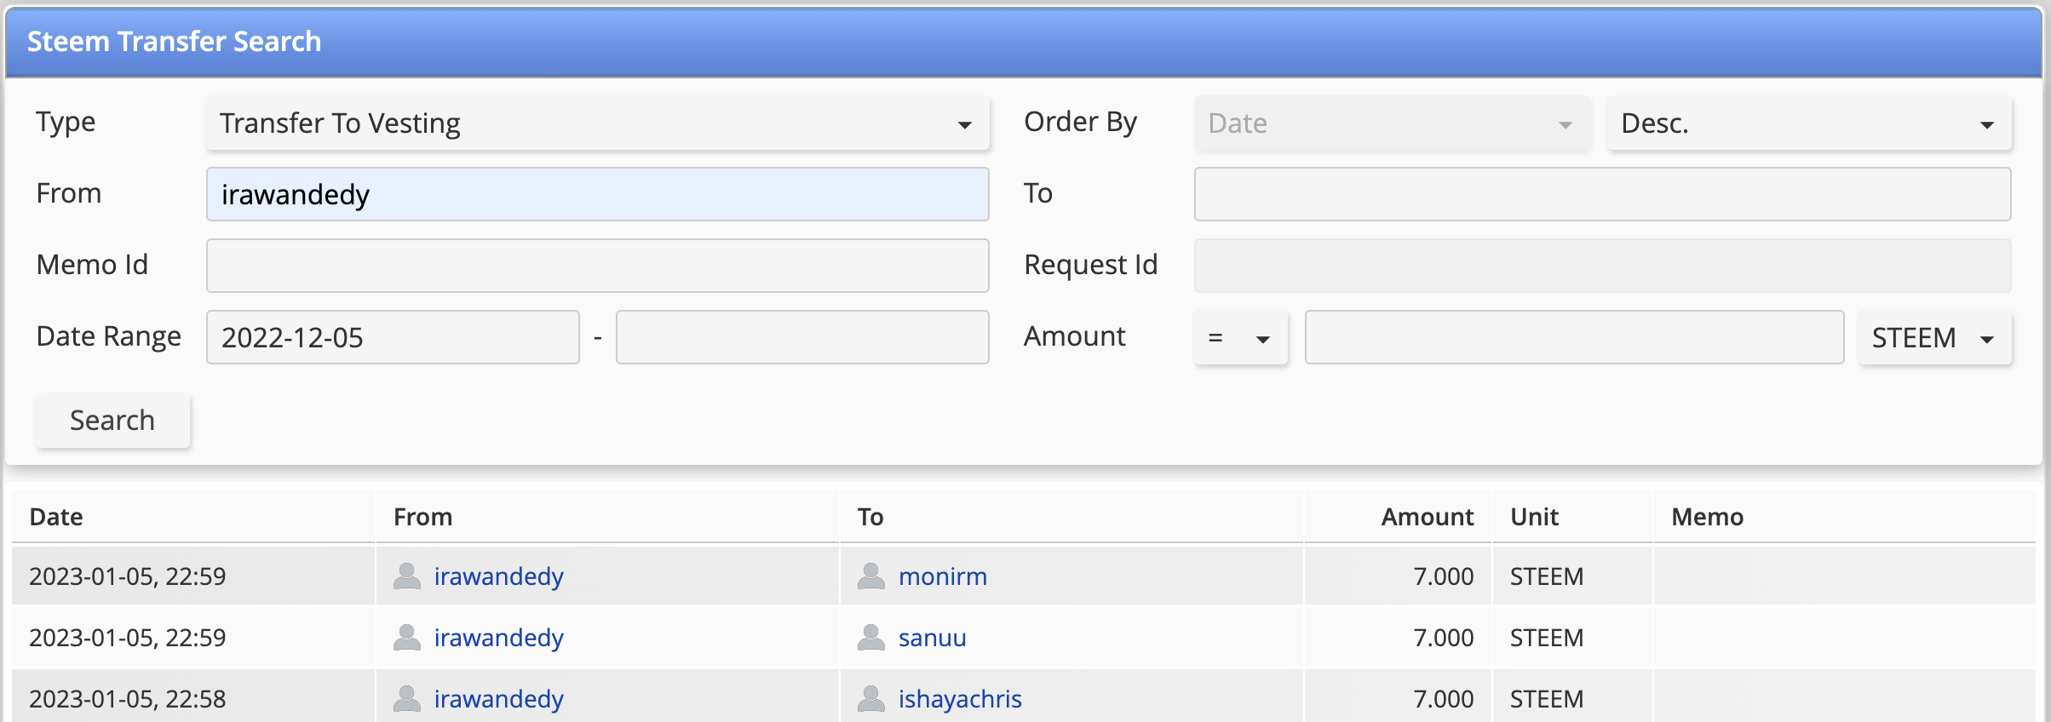2051x722 pixels.
Task: Click avatar icon next to sanuu
Action: click(x=870, y=638)
